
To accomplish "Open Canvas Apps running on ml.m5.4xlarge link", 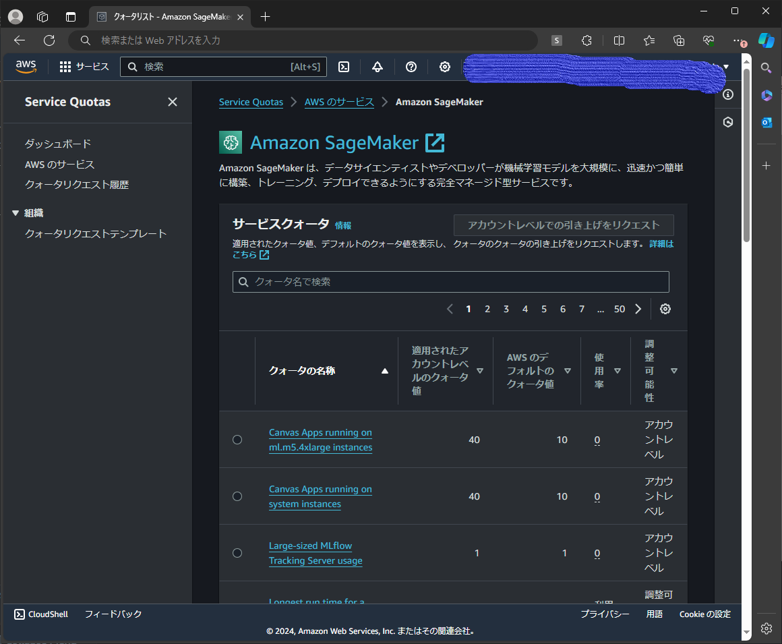I will tap(321, 440).
